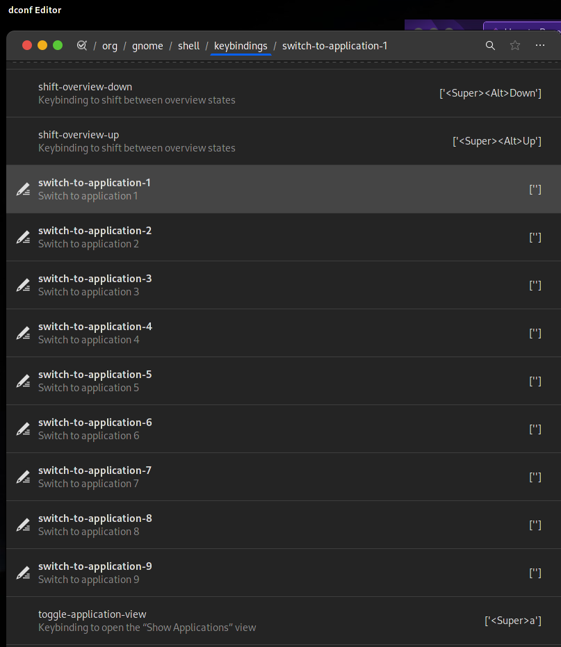The image size is (561, 647).
Task: Select the switch-to-application-1 key name
Action: point(95,183)
